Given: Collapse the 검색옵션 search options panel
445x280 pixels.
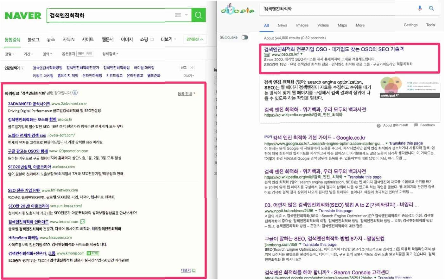Looking at the screenshot, I should tap(195, 39).
